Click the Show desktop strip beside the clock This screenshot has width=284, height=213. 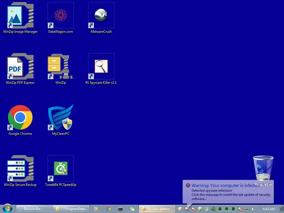click(282, 209)
